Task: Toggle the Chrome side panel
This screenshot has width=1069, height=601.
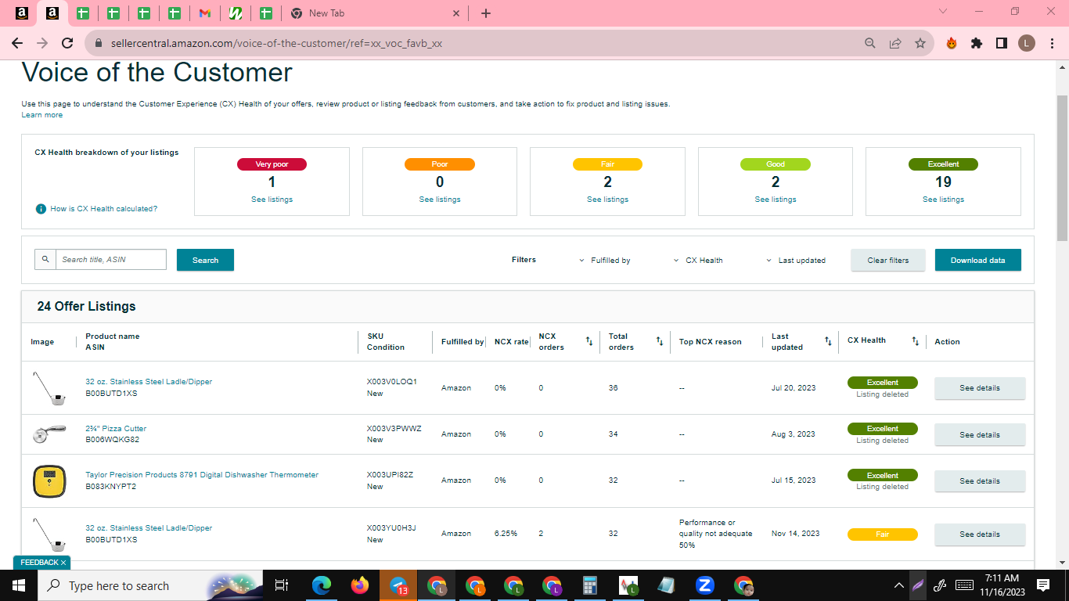Action: [1002, 43]
